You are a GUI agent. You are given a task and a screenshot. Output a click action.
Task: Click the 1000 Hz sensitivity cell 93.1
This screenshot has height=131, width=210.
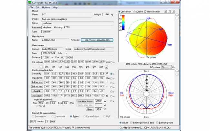tap(47, 74)
